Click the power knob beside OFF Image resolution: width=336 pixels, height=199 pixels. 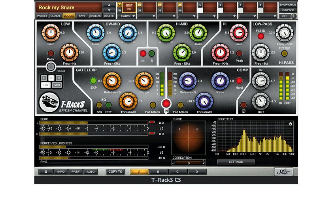point(294,16)
